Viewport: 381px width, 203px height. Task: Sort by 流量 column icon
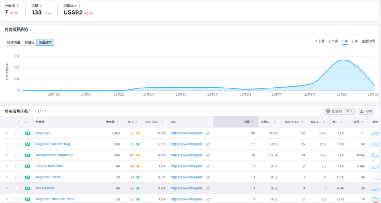coord(253,122)
